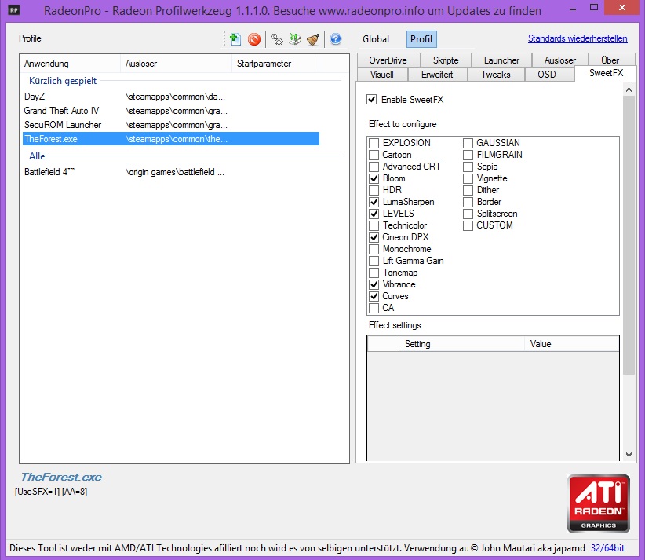The image size is (645, 560).
Task: Switch to Global settings mode
Action: pyautogui.click(x=376, y=39)
